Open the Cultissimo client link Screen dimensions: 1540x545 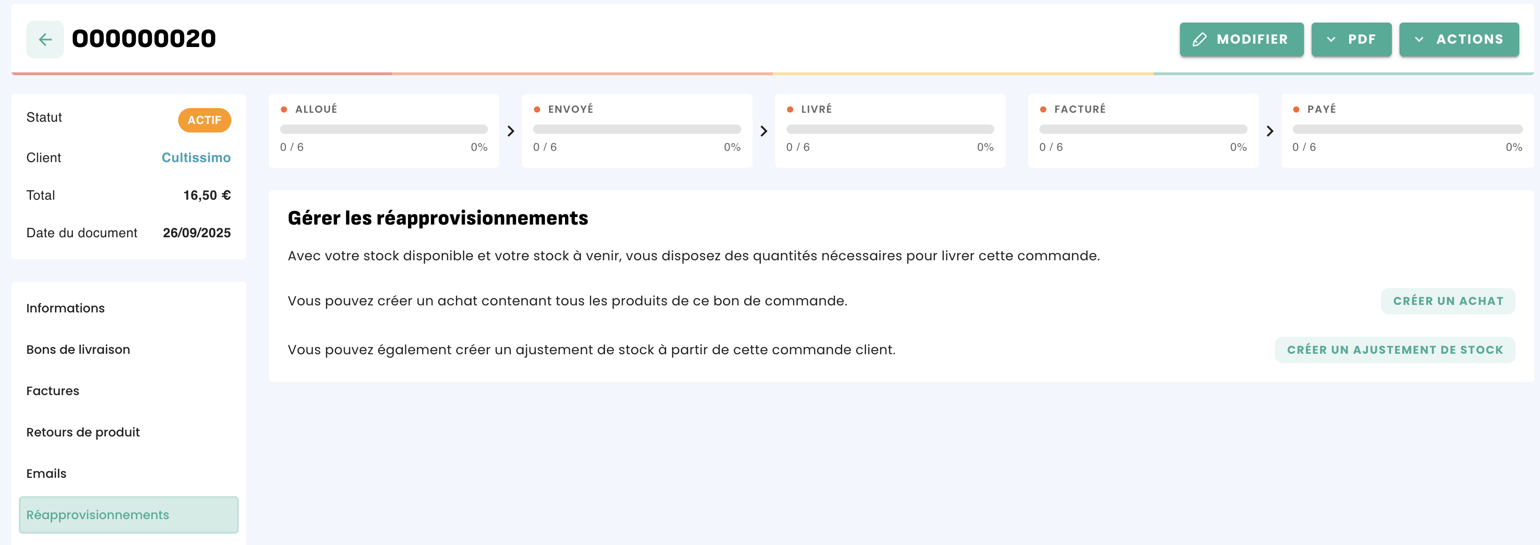[x=196, y=158]
